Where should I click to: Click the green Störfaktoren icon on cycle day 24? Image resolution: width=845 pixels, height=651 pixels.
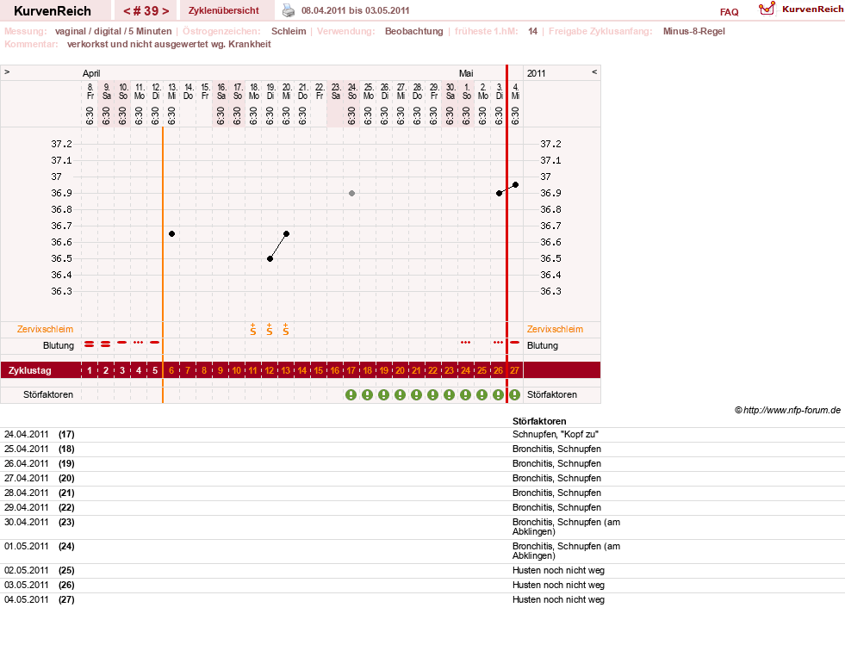click(x=465, y=395)
